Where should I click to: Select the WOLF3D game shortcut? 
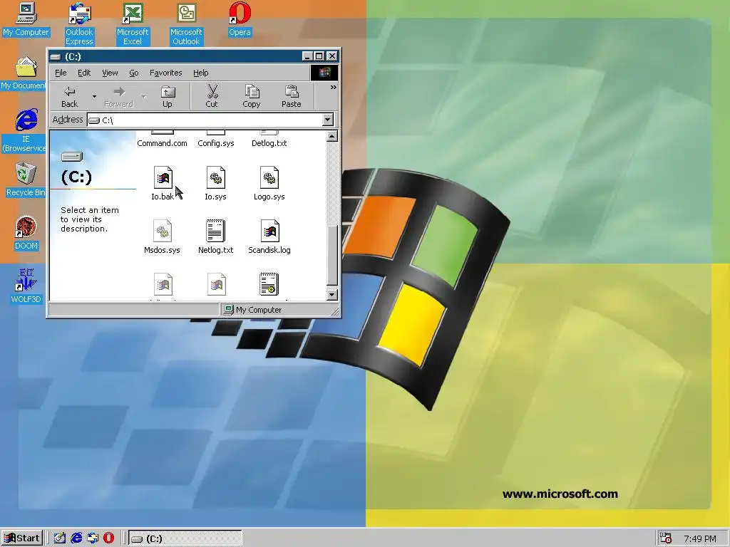pos(26,286)
